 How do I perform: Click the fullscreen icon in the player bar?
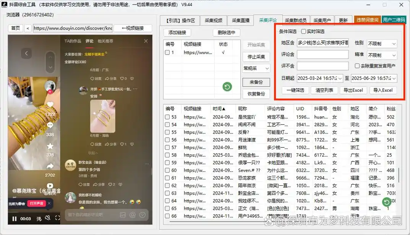[x=57, y=218]
